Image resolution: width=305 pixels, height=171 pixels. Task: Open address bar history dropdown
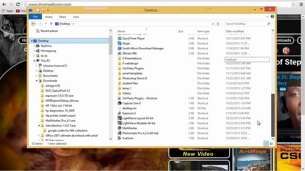point(213,24)
